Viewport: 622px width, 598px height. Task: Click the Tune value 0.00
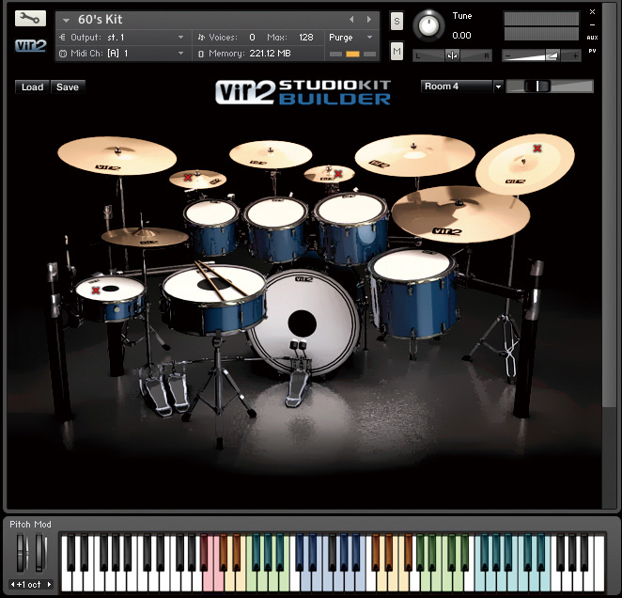(x=461, y=36)
